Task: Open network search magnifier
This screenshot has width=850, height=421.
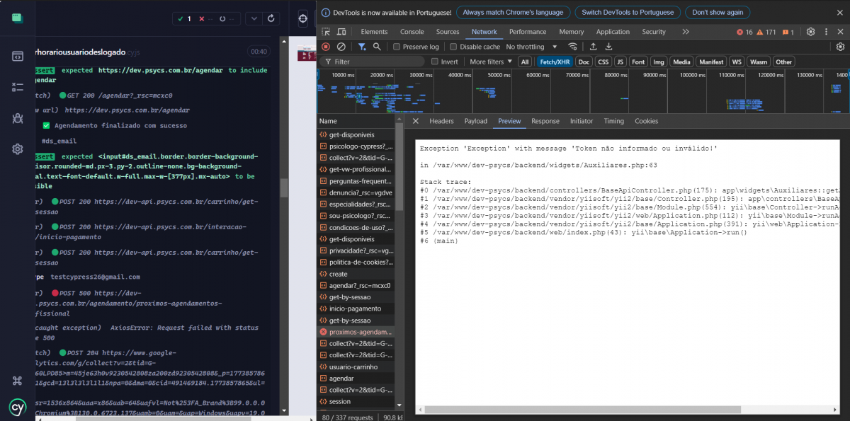Action: (377, 47)
